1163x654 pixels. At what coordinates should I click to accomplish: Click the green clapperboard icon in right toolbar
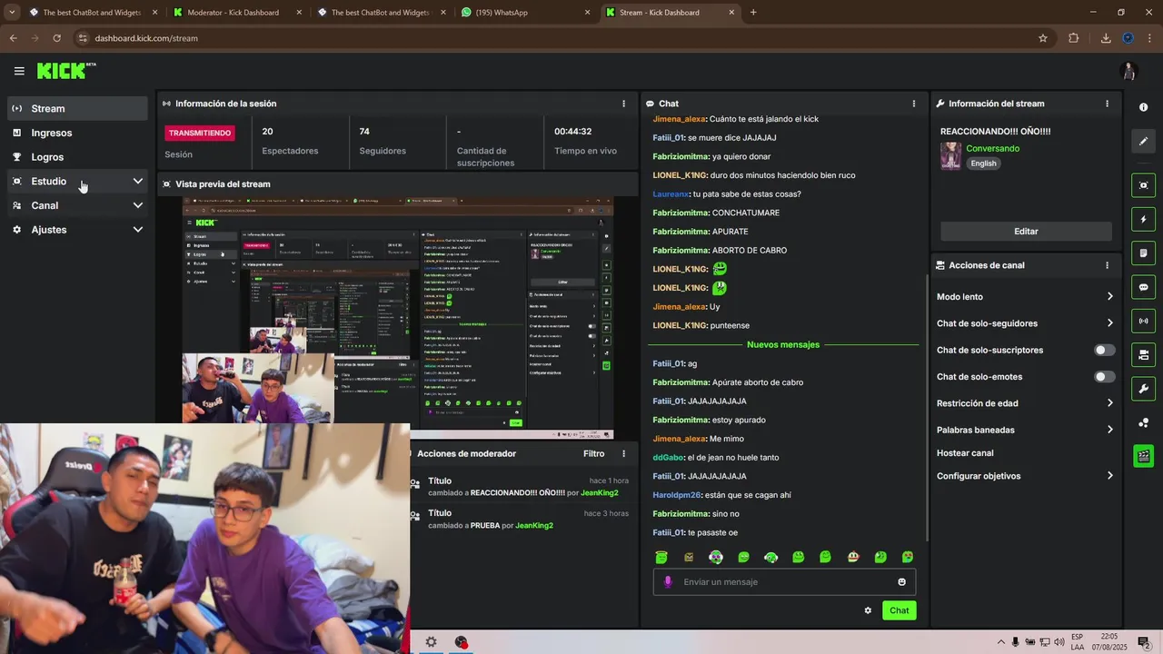pyautogui.click(x=1143, y=456)
